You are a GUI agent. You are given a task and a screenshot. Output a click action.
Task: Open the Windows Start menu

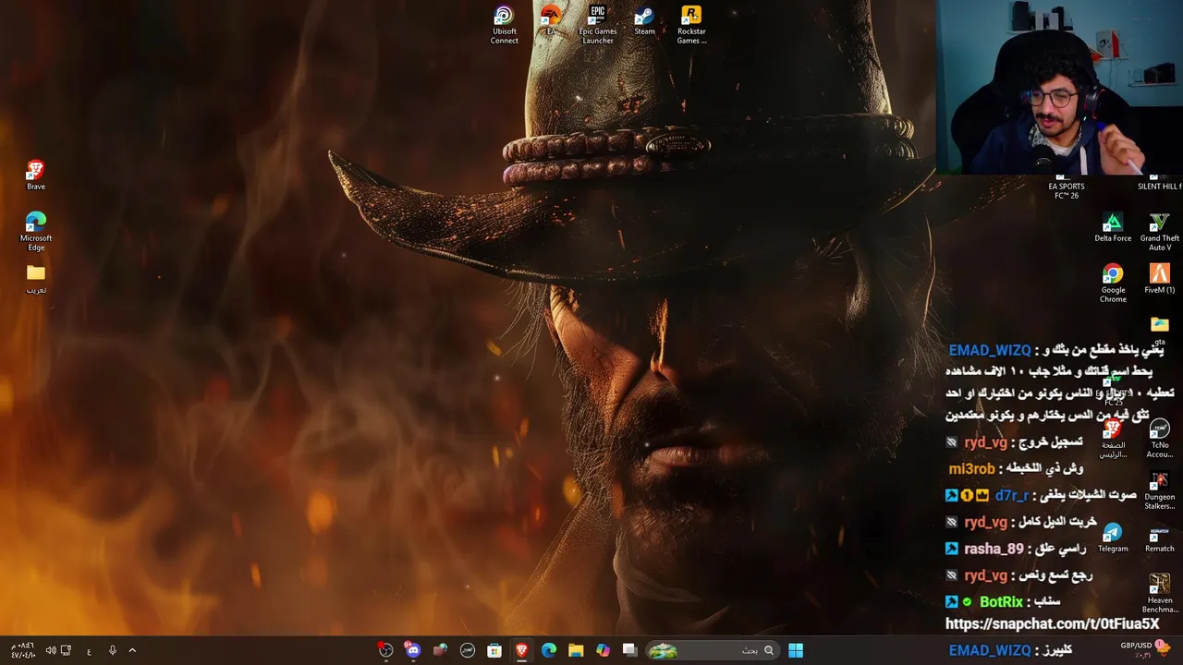(795, 650)
